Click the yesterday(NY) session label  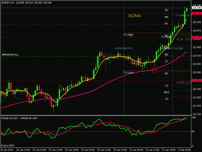(x=124, y=48)
